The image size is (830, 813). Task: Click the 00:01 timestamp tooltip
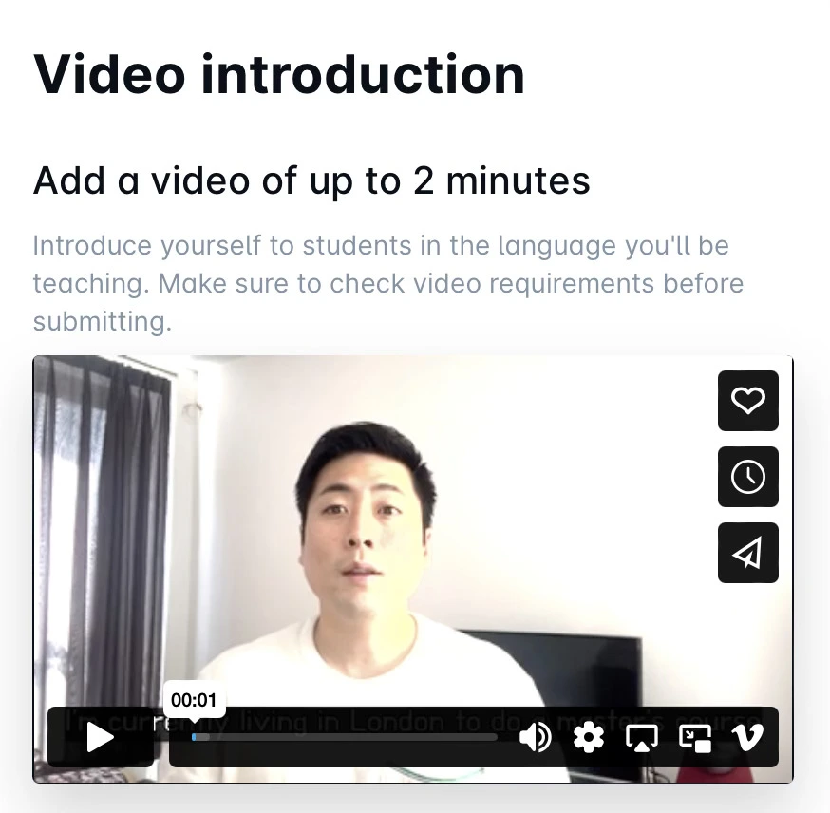point(195,700)
